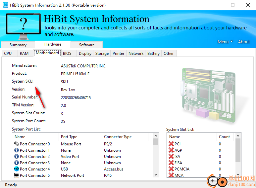
Task: Click the serial number value 220300268406715
Action: pos(76,98)
